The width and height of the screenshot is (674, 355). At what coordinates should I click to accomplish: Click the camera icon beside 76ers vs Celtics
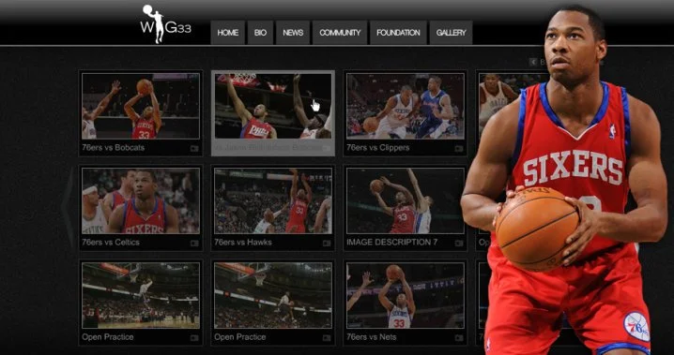pyautogui.click(x=194, y=244)
